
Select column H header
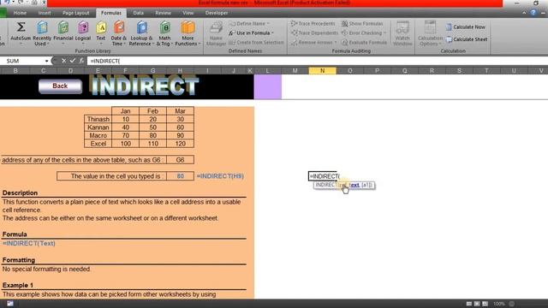click(x=180, y=70)
